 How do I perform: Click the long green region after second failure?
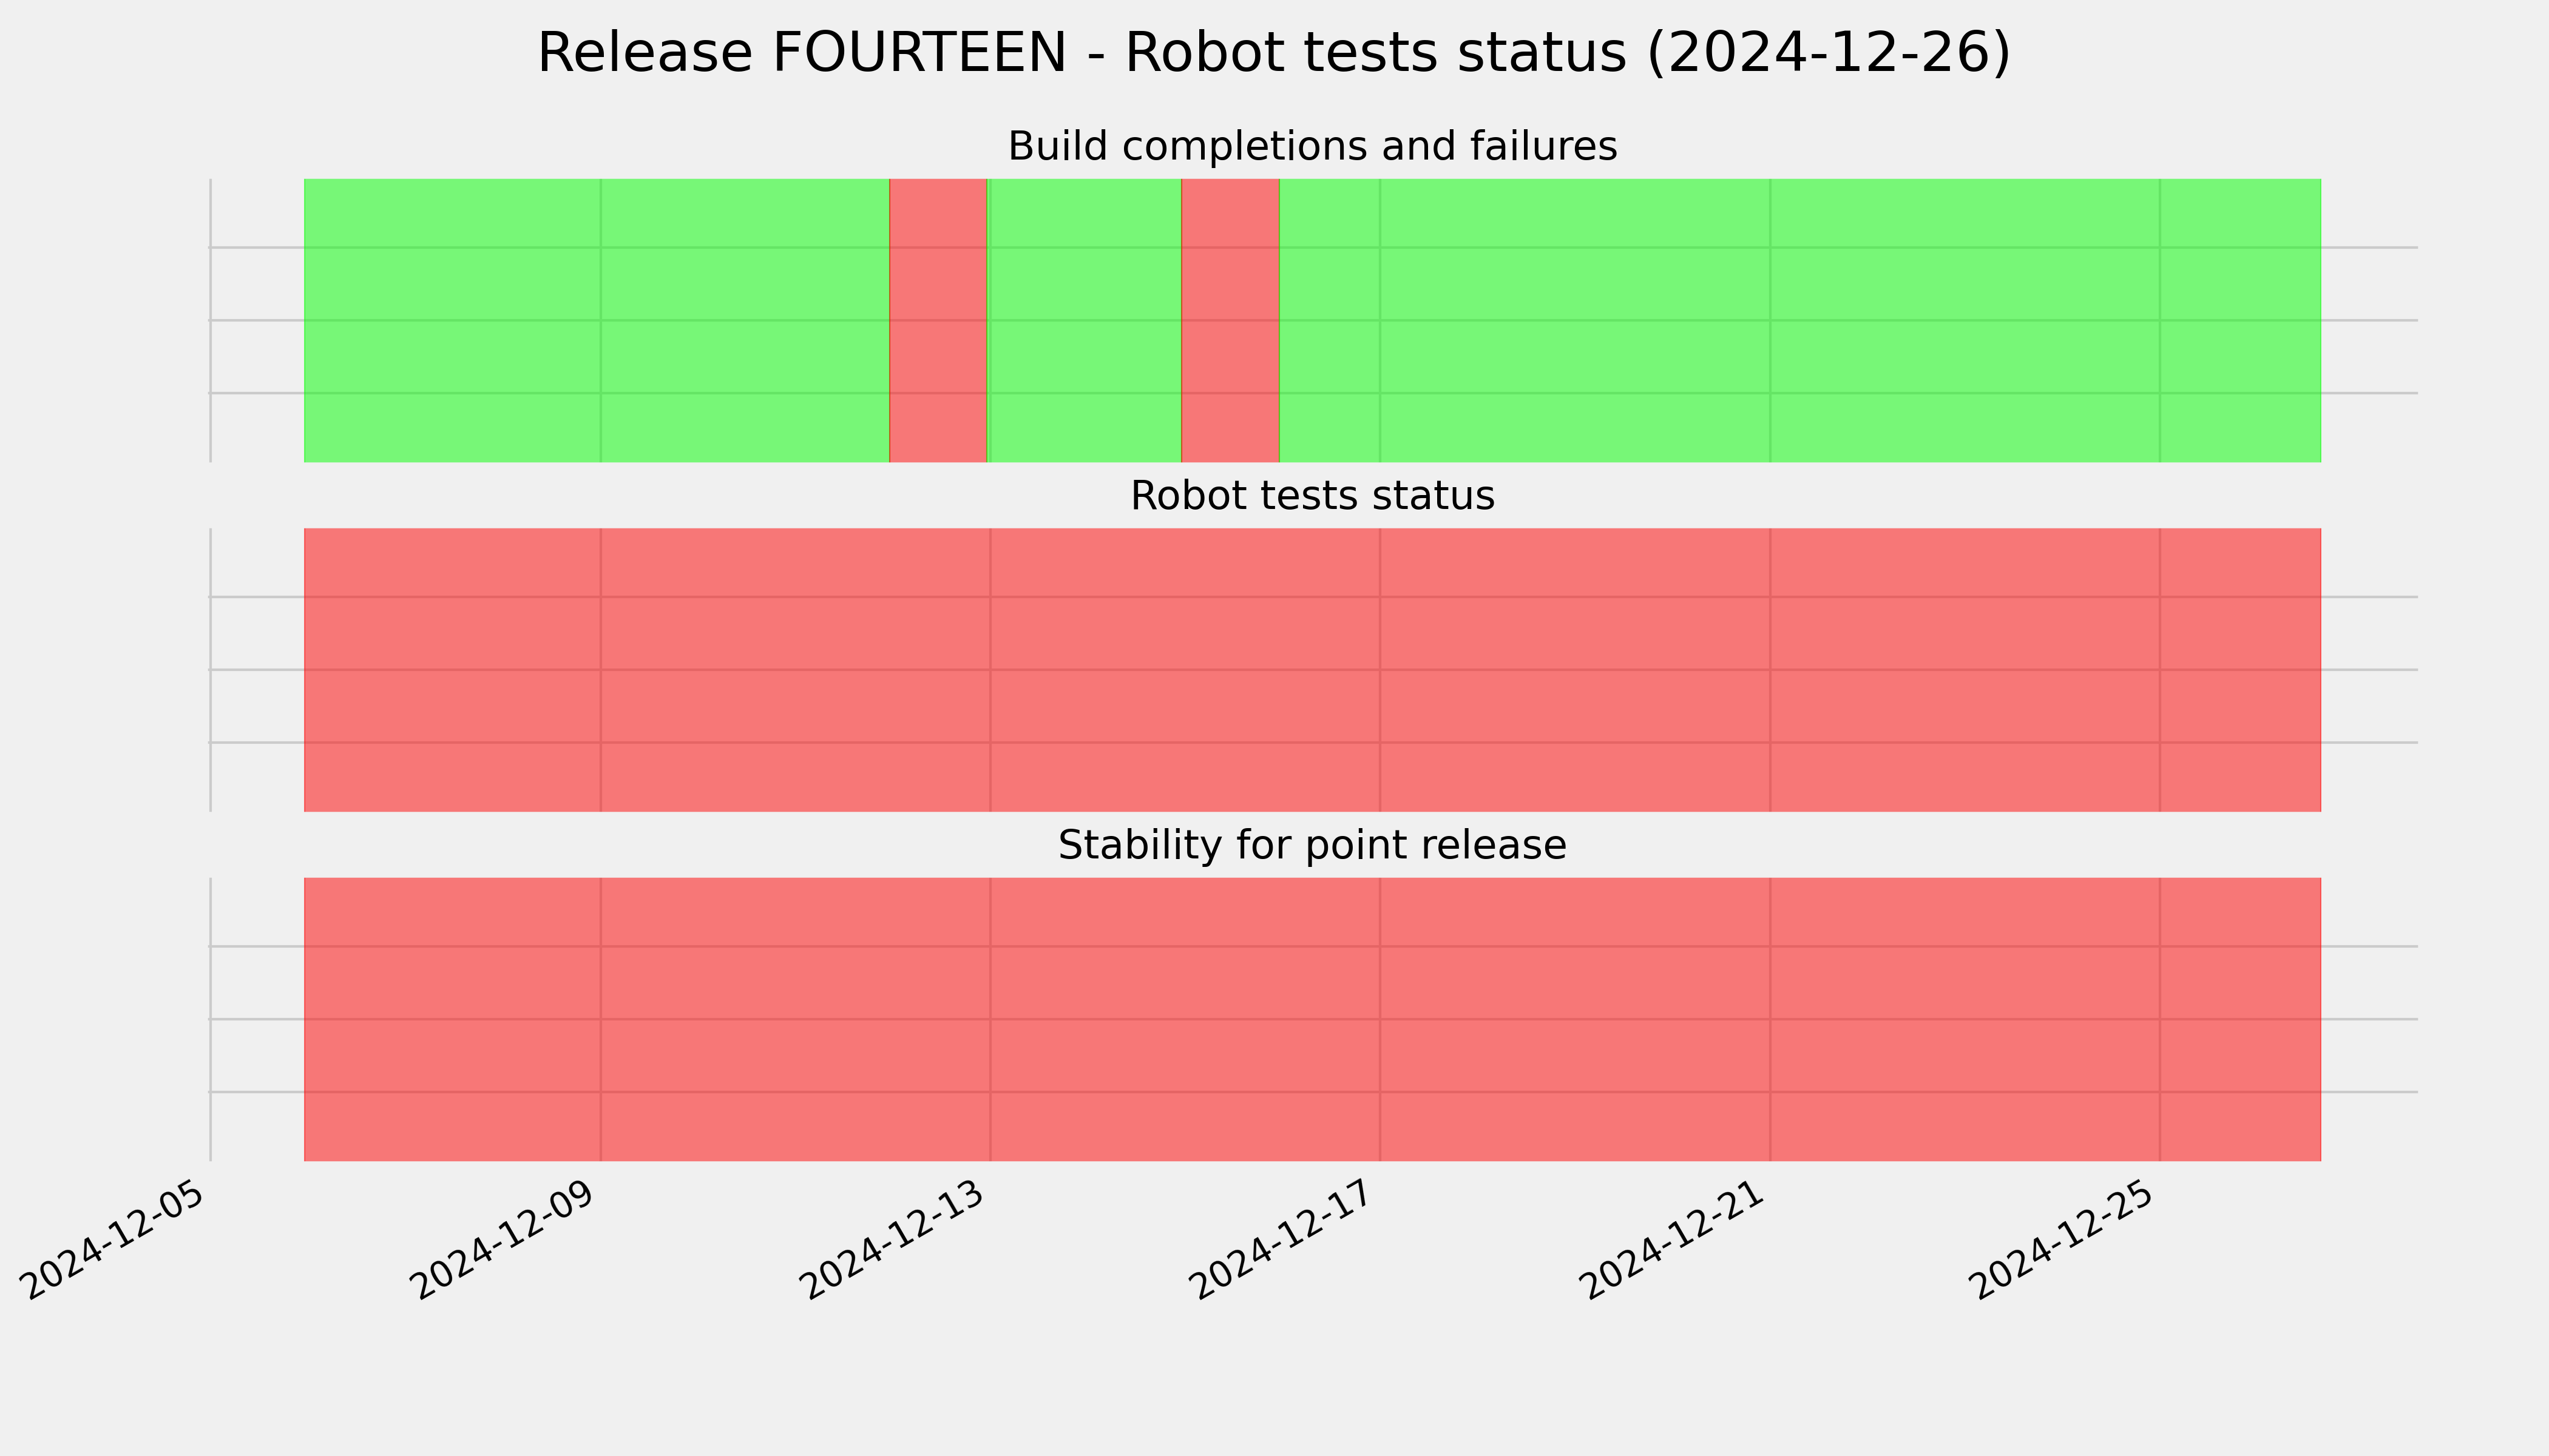pos(1799,320)
